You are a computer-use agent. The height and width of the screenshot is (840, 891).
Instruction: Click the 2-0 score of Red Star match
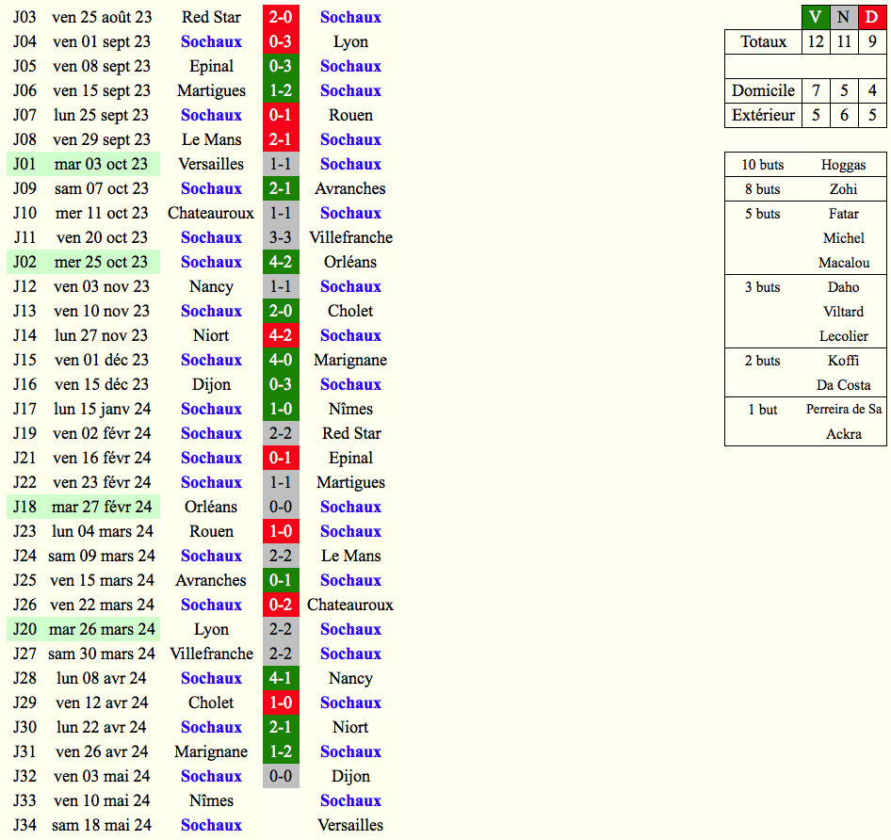281,17
